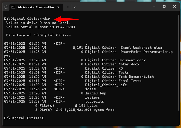This screenshot has width=181, height=128.
Task: Click the Digital_Citizen_Final_Tests directory entry
Action: (113, 81)
